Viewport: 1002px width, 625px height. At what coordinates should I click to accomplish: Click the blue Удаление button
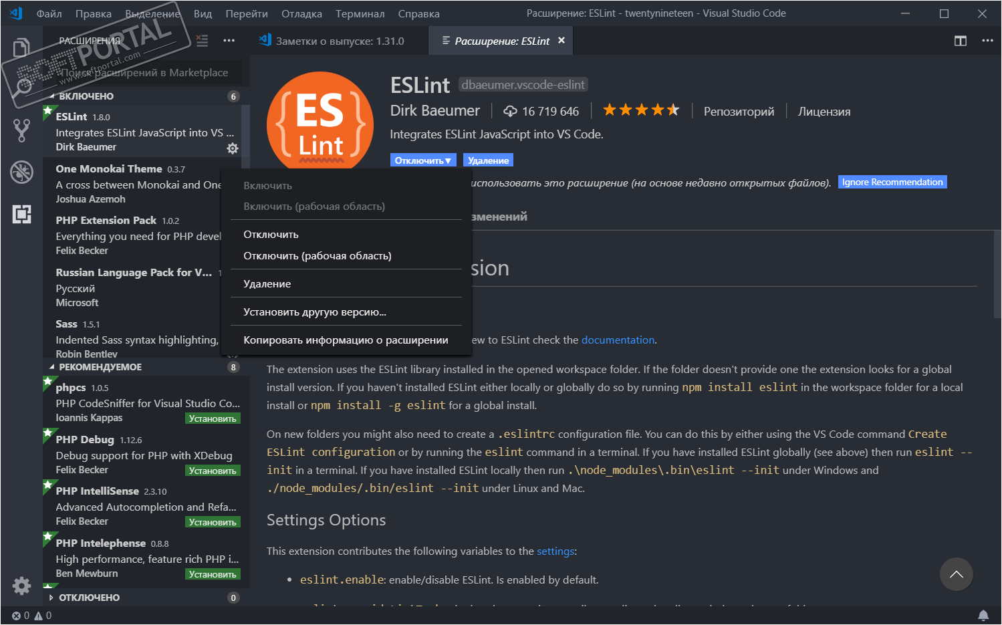click(x=488, y=160)
